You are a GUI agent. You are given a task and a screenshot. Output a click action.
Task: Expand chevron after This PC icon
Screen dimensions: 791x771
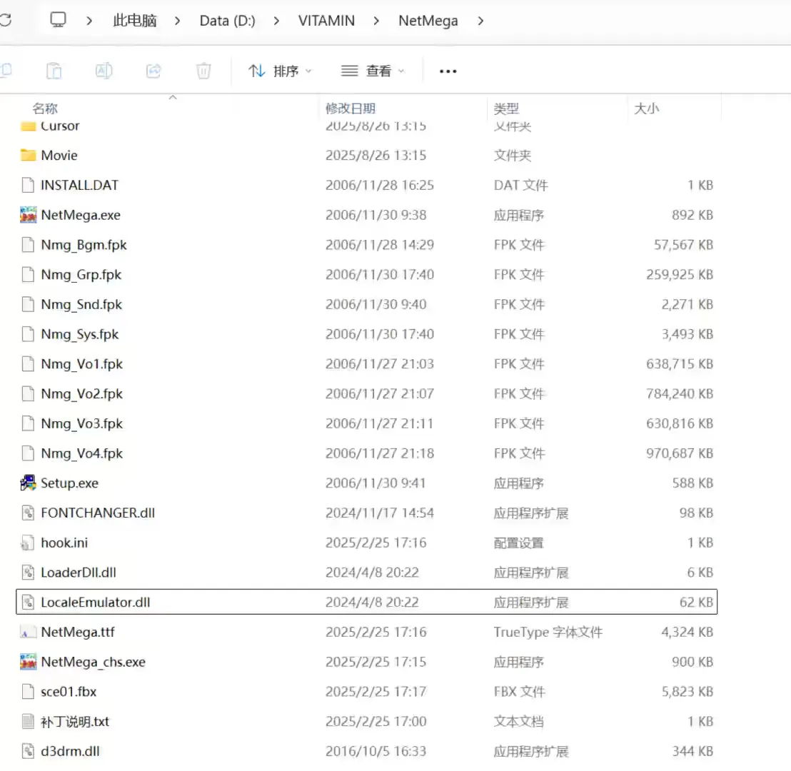[89, 21]
